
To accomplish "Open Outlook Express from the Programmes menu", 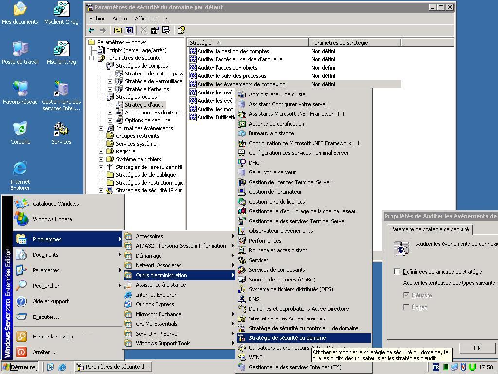I will [x=180, y=304].
